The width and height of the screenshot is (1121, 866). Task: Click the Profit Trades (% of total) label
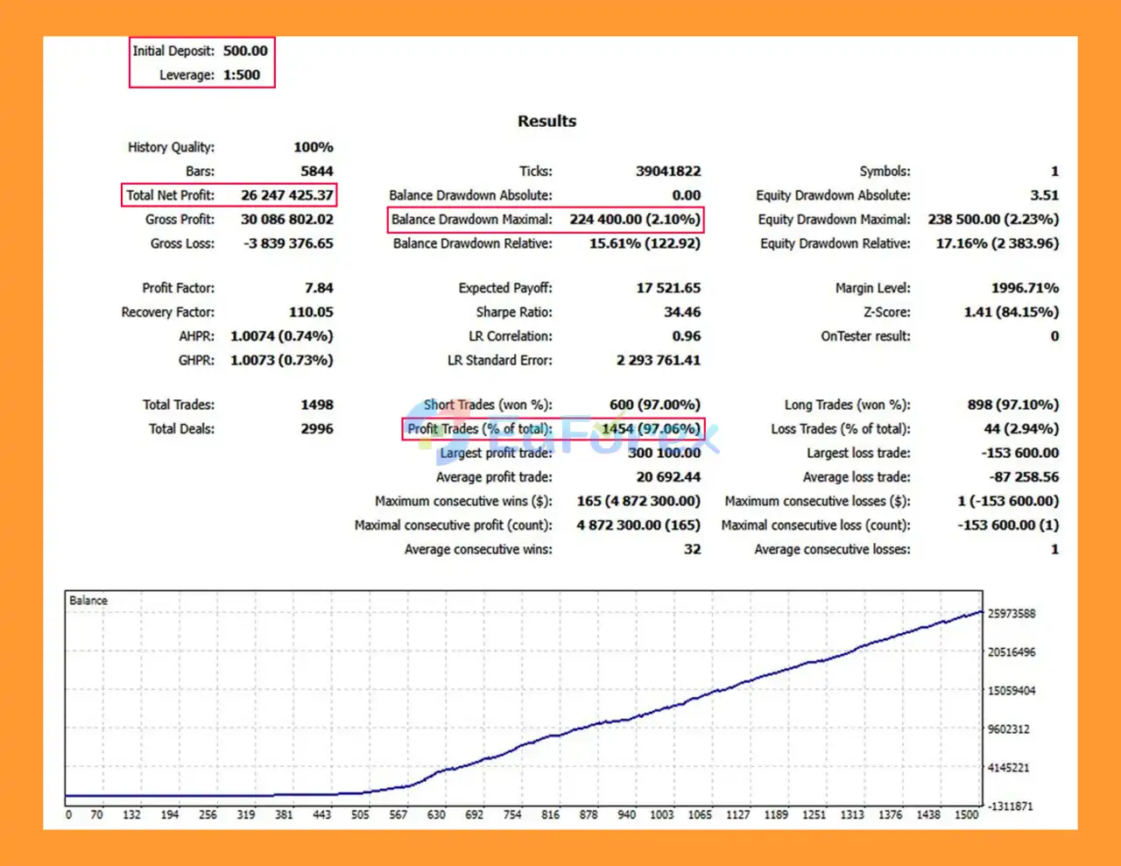(x=479, y=429)
